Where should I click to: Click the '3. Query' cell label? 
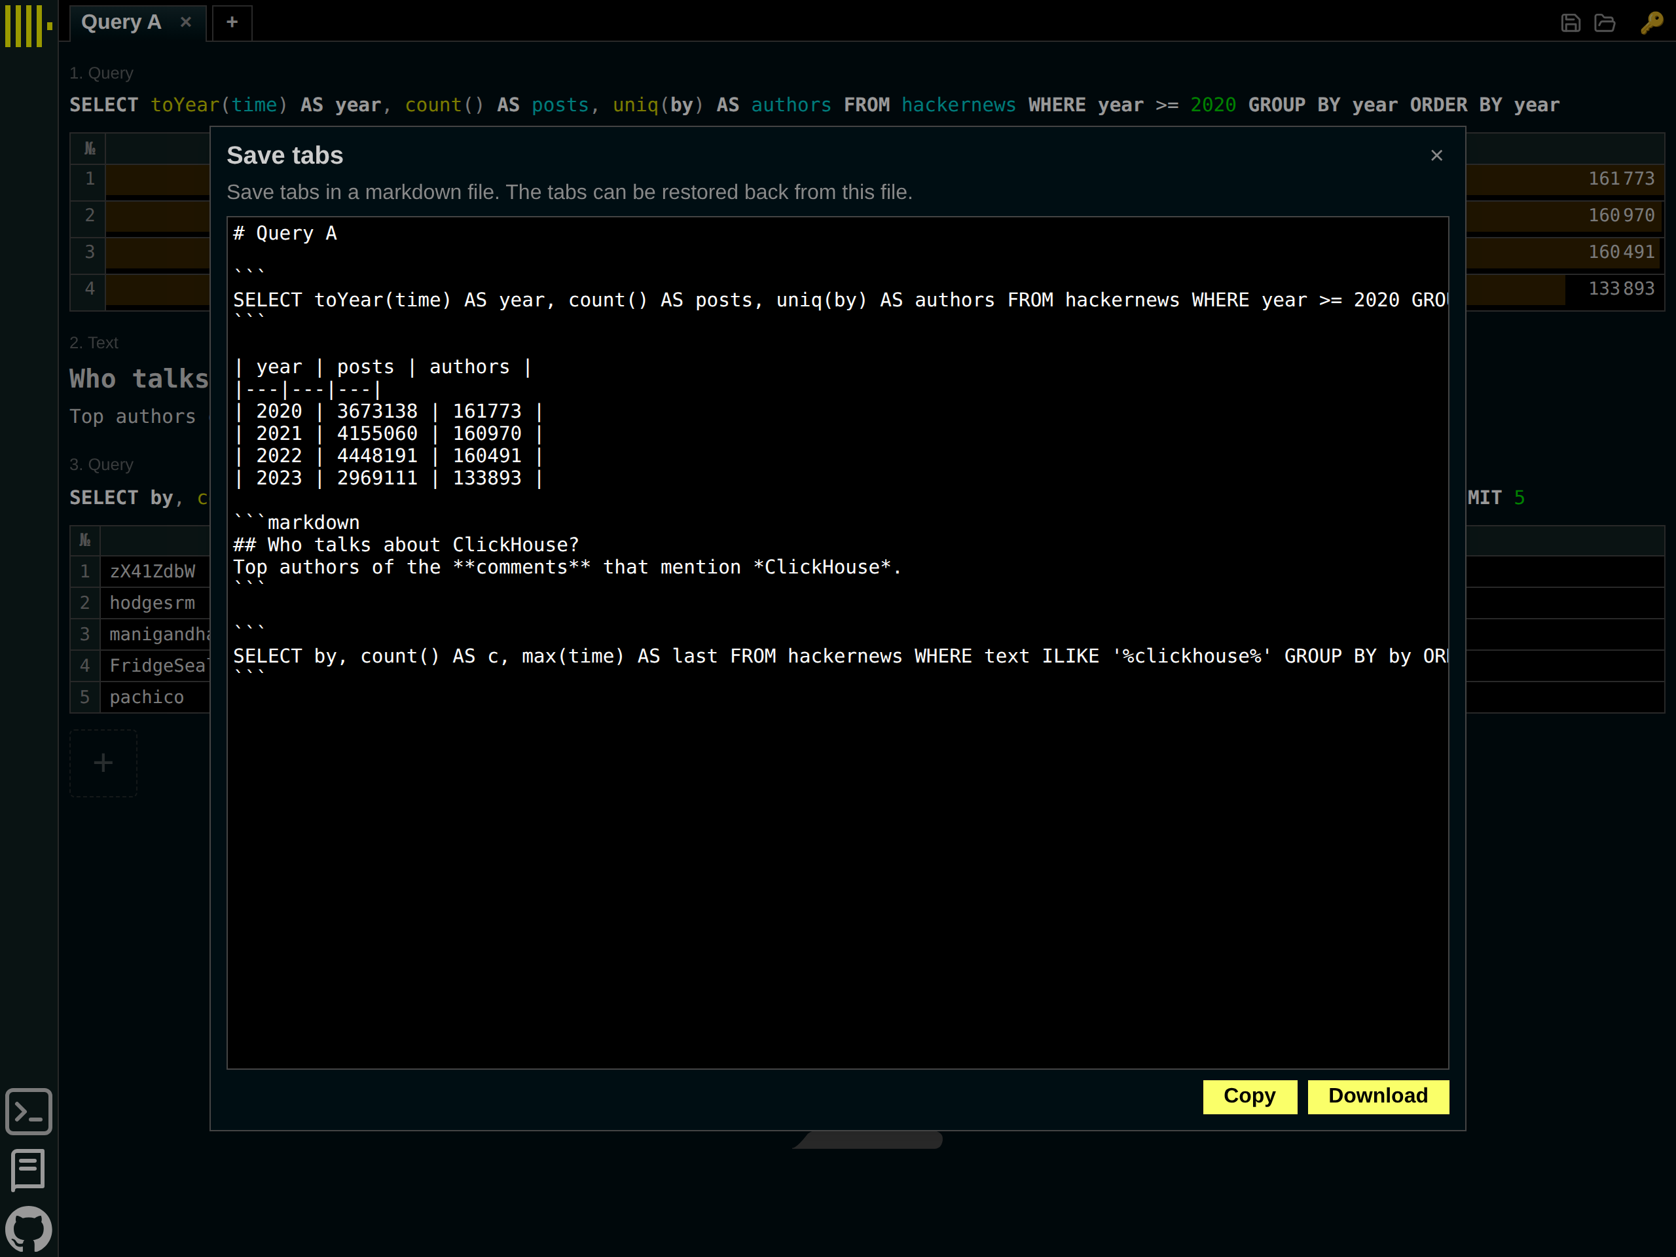[x=101, y=464]
